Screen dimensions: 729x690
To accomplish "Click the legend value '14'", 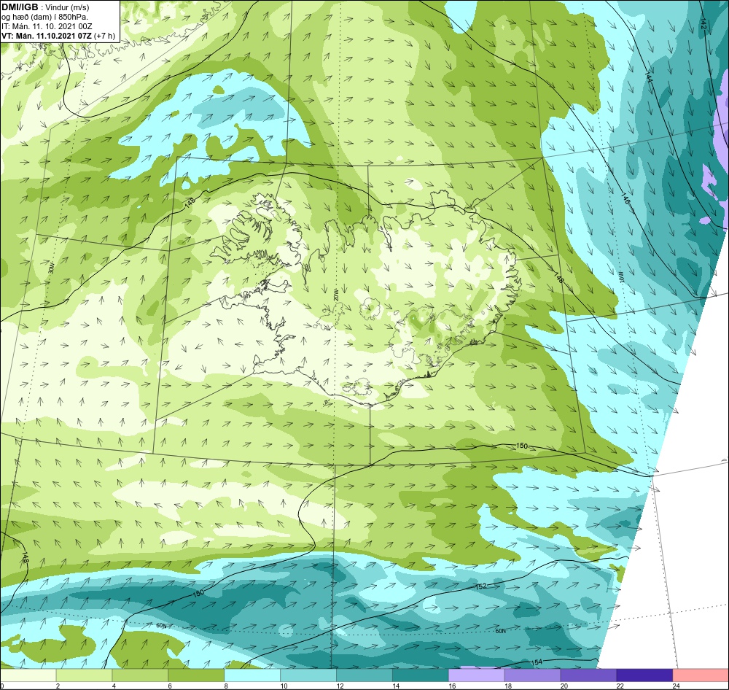I will [396, 686].
